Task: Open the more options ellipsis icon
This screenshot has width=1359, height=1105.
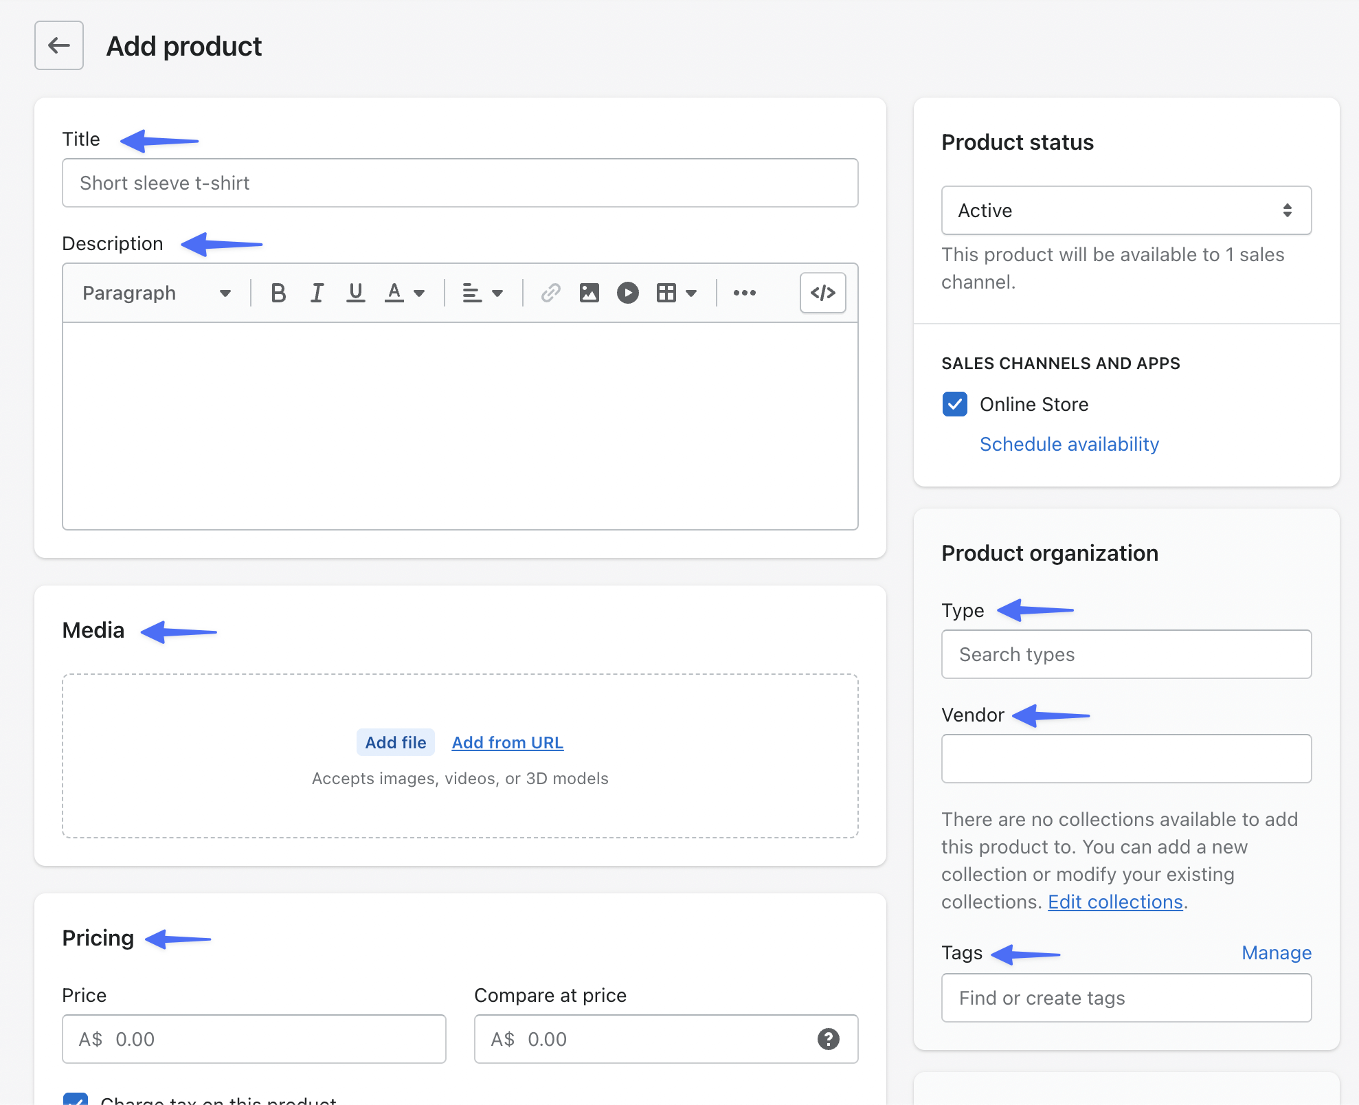Action: pyautogui.click(x=744, y=293)
